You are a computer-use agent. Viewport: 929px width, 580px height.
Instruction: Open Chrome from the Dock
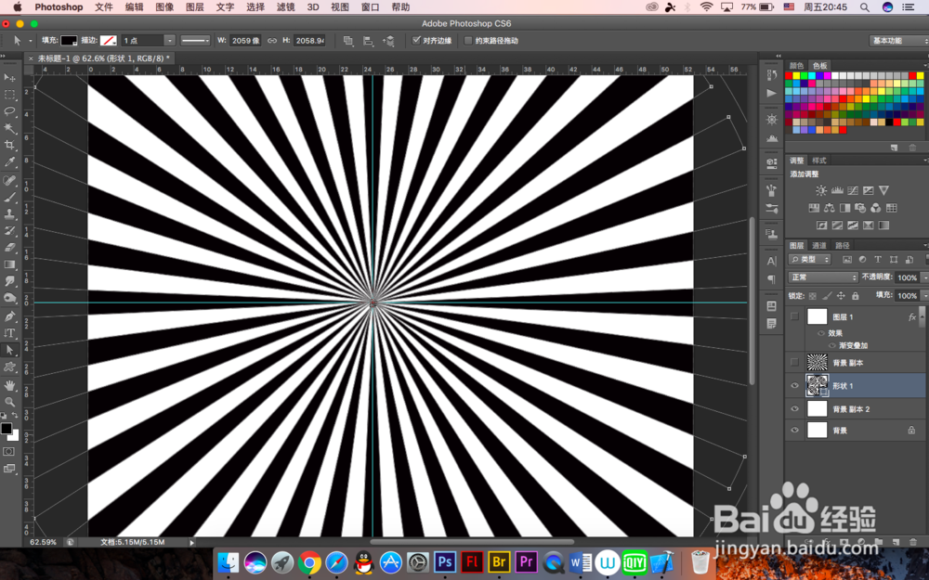click(x=309, y=562)
